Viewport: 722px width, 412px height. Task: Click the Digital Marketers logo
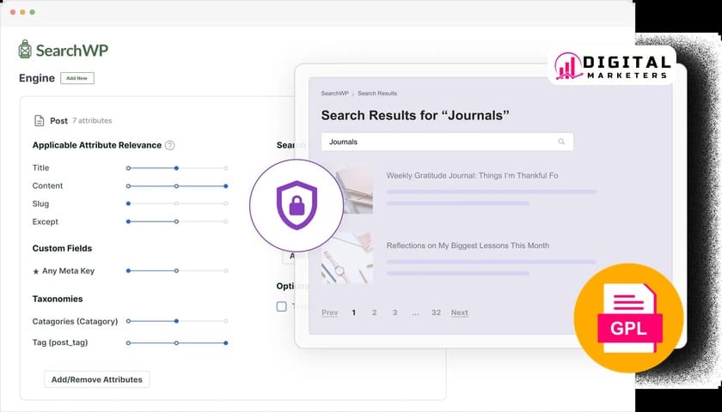pyautogui.click(x=612, y=66)
